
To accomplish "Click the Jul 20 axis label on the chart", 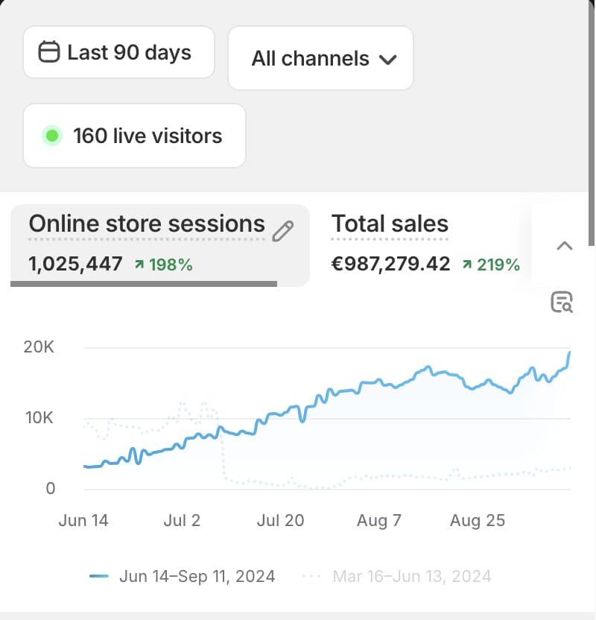I will click(x=280, y=520).
